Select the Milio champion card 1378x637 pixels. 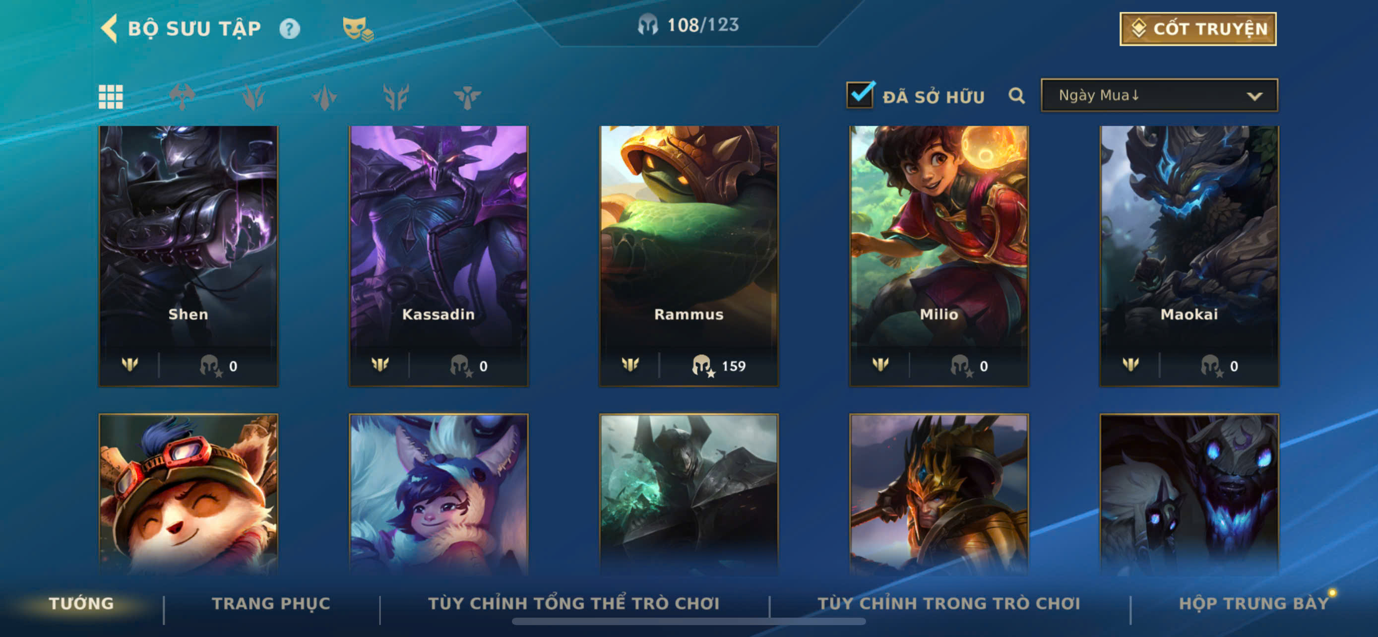tap(939, 255)
